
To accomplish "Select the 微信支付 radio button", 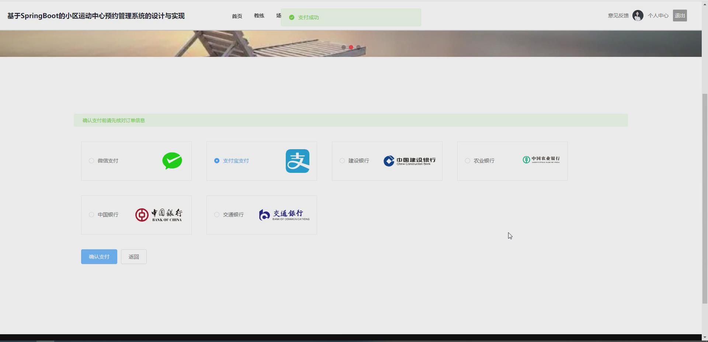I will (91, 161).
